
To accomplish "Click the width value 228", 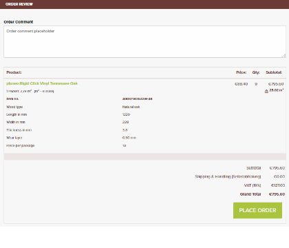I will (x=125, y=122).
